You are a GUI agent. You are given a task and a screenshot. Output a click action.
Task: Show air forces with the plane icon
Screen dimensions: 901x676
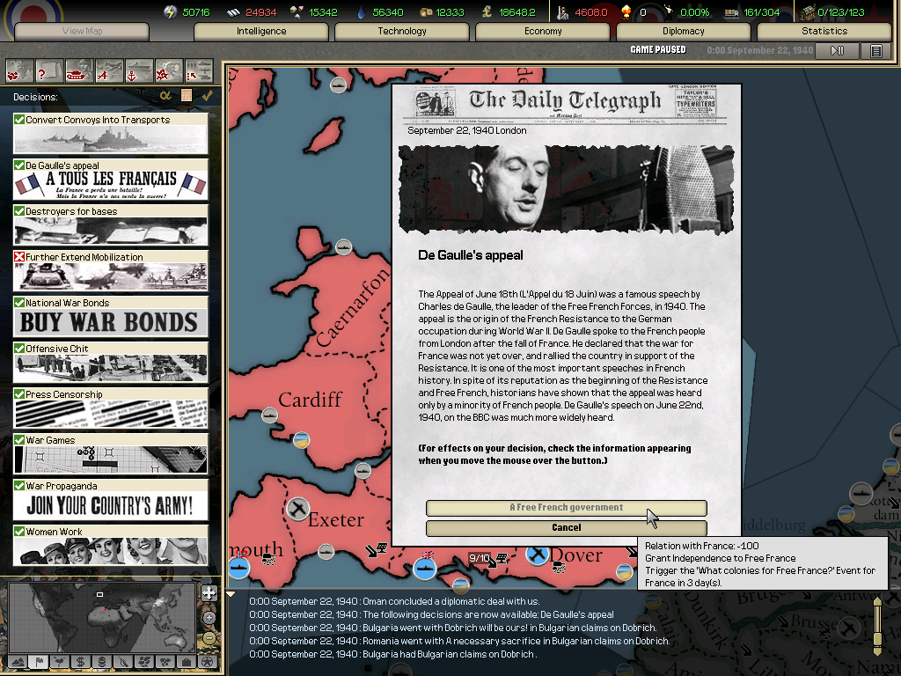(x=109, y=72)
